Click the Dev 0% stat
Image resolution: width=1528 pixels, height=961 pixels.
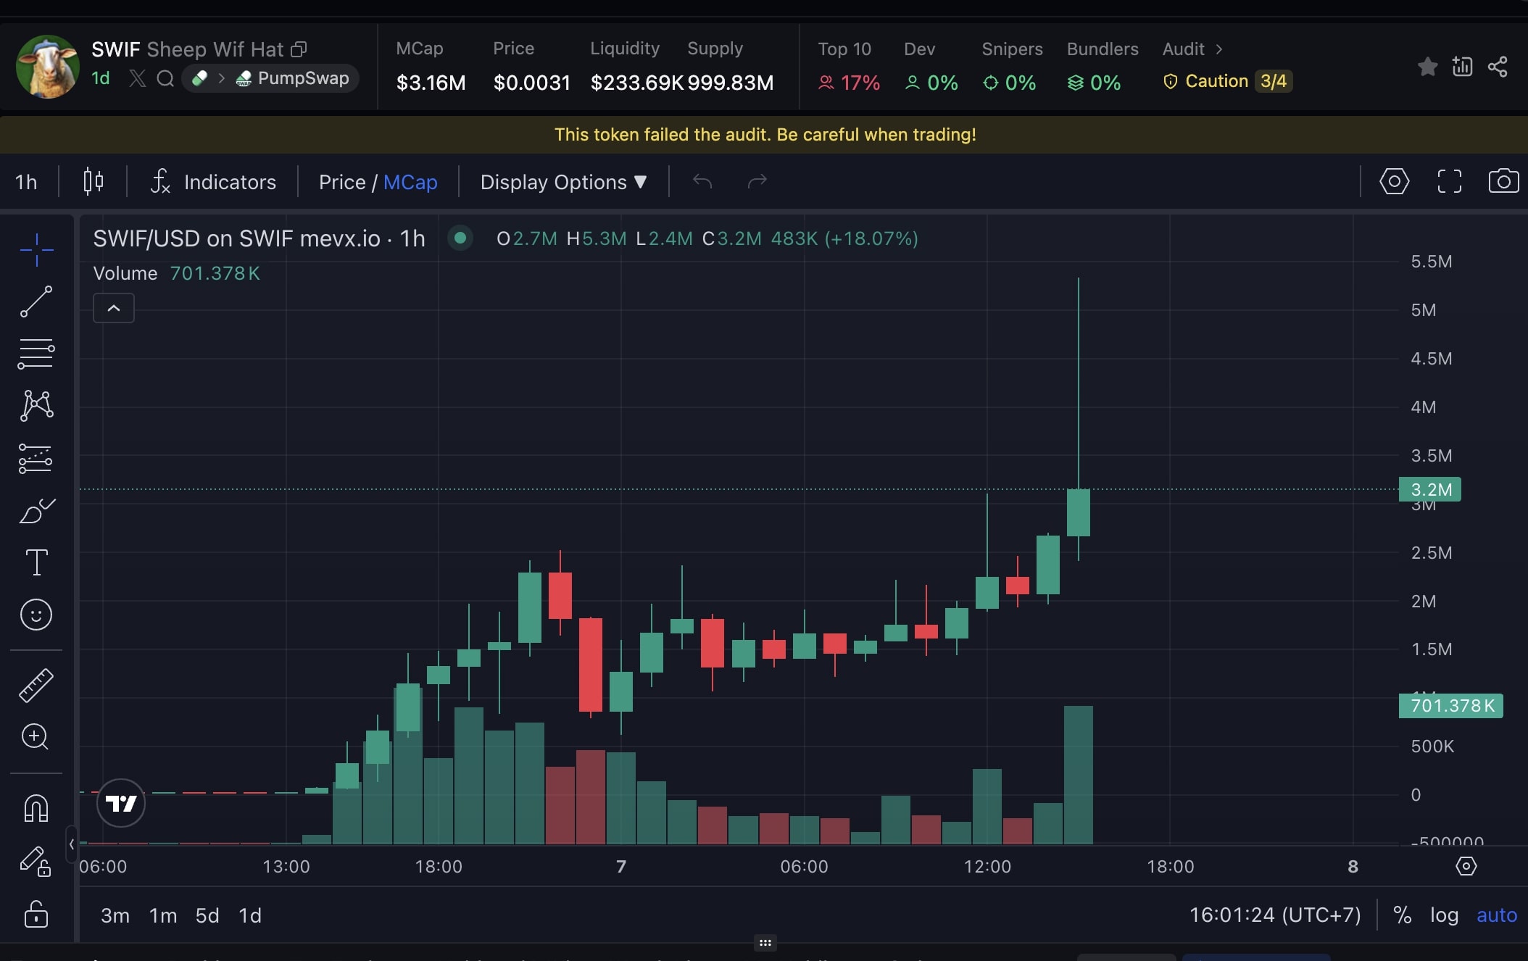(931, 67)
